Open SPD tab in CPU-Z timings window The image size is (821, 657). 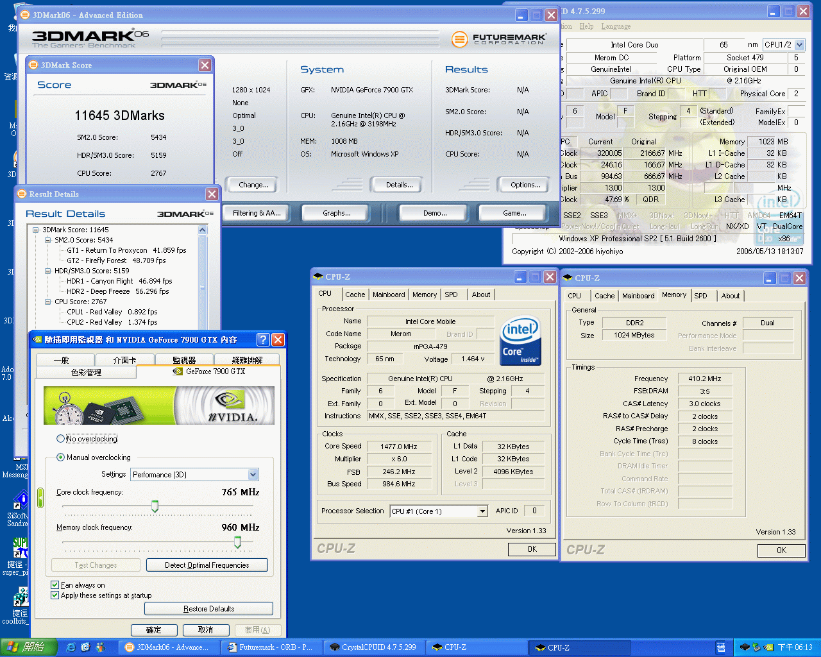(x=701, y=296)
